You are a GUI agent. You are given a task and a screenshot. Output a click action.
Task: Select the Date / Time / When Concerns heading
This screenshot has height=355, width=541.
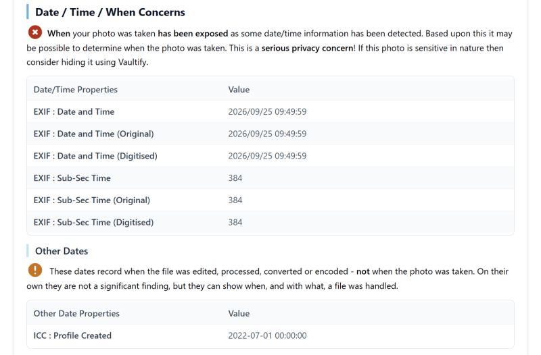(110, 12)
